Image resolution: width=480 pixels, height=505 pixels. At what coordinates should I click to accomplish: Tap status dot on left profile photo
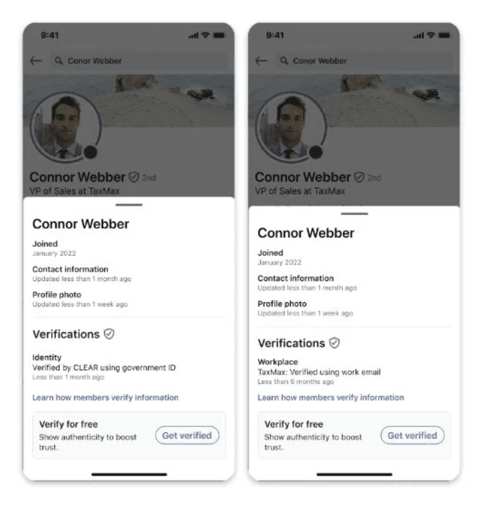(x=90, y=152)
